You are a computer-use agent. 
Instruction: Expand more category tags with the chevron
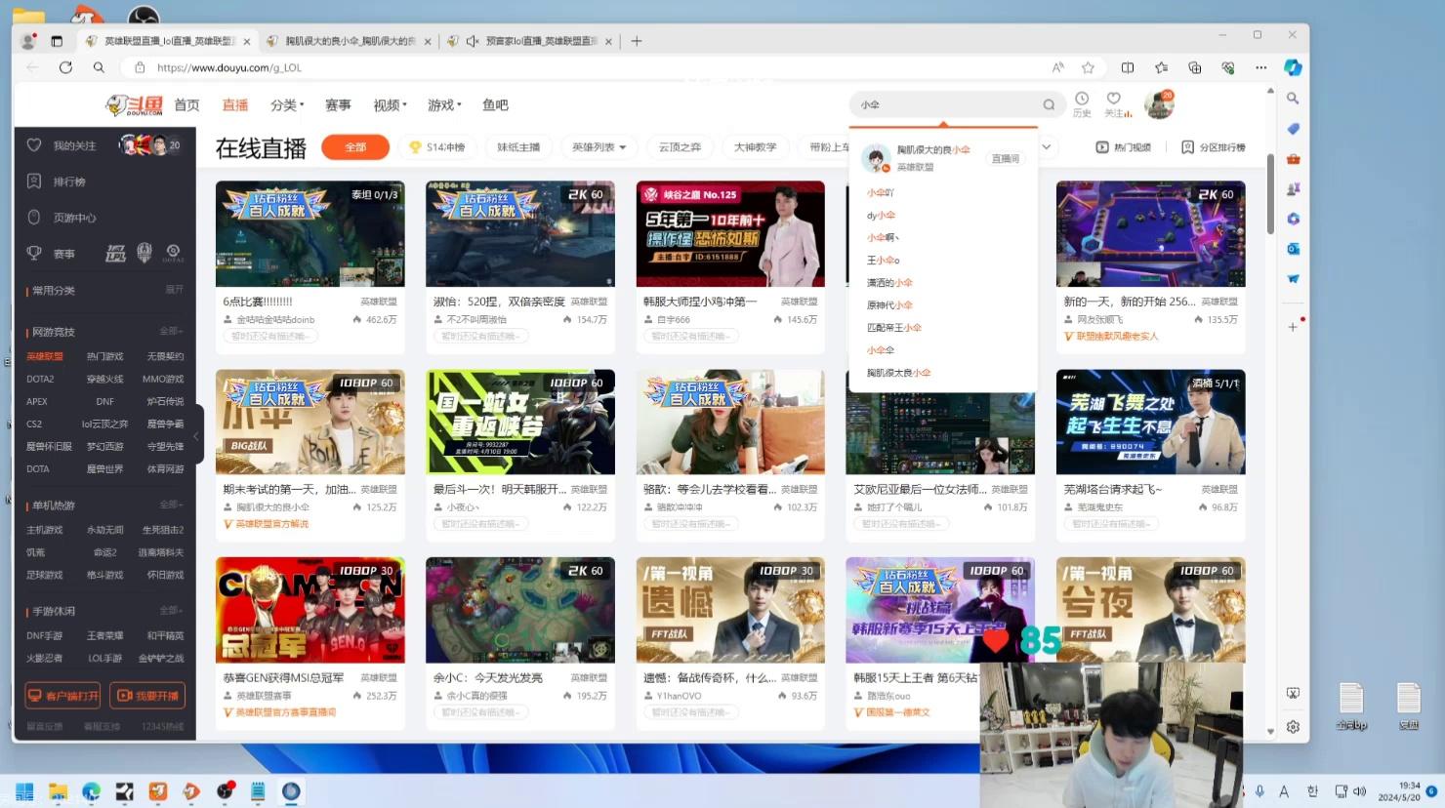pos(1047,147)
